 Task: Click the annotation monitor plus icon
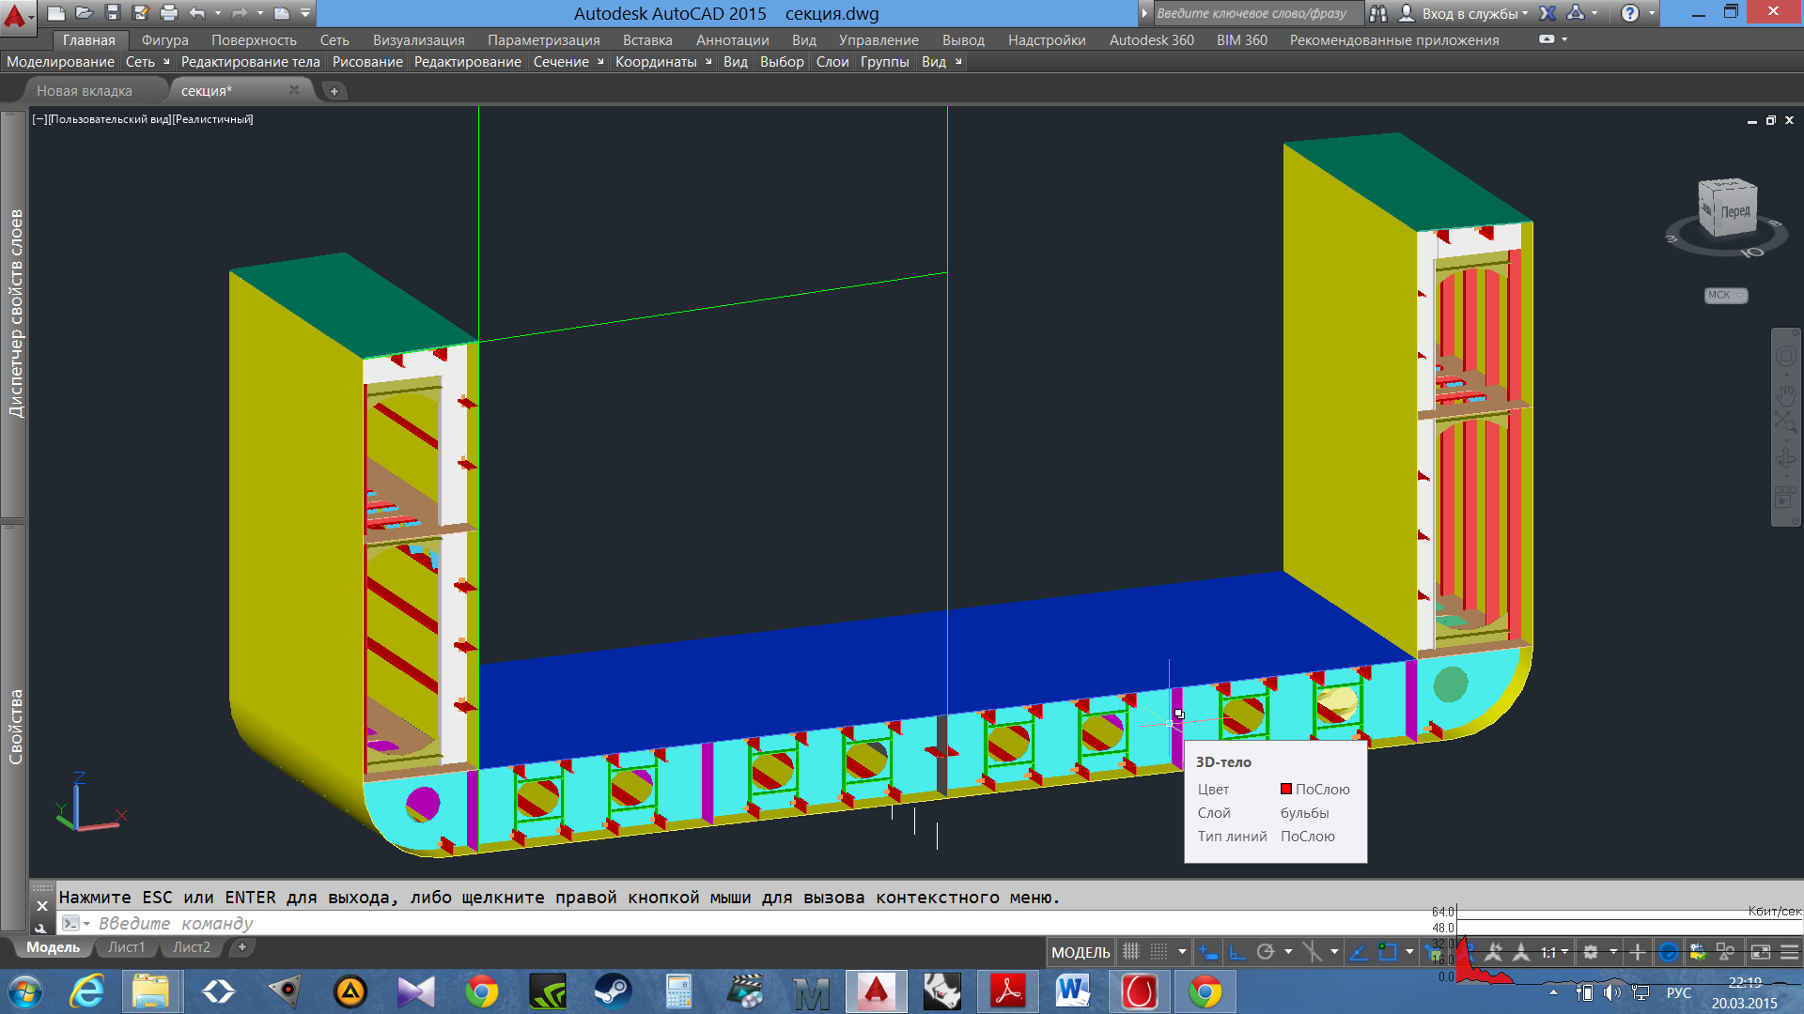(1638, 952)
